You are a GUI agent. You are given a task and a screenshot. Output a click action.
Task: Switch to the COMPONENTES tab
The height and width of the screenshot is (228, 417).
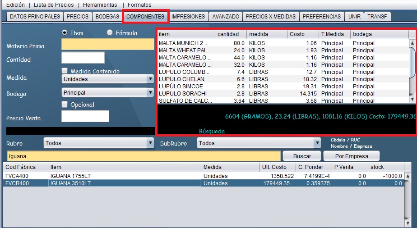(145, 17)
